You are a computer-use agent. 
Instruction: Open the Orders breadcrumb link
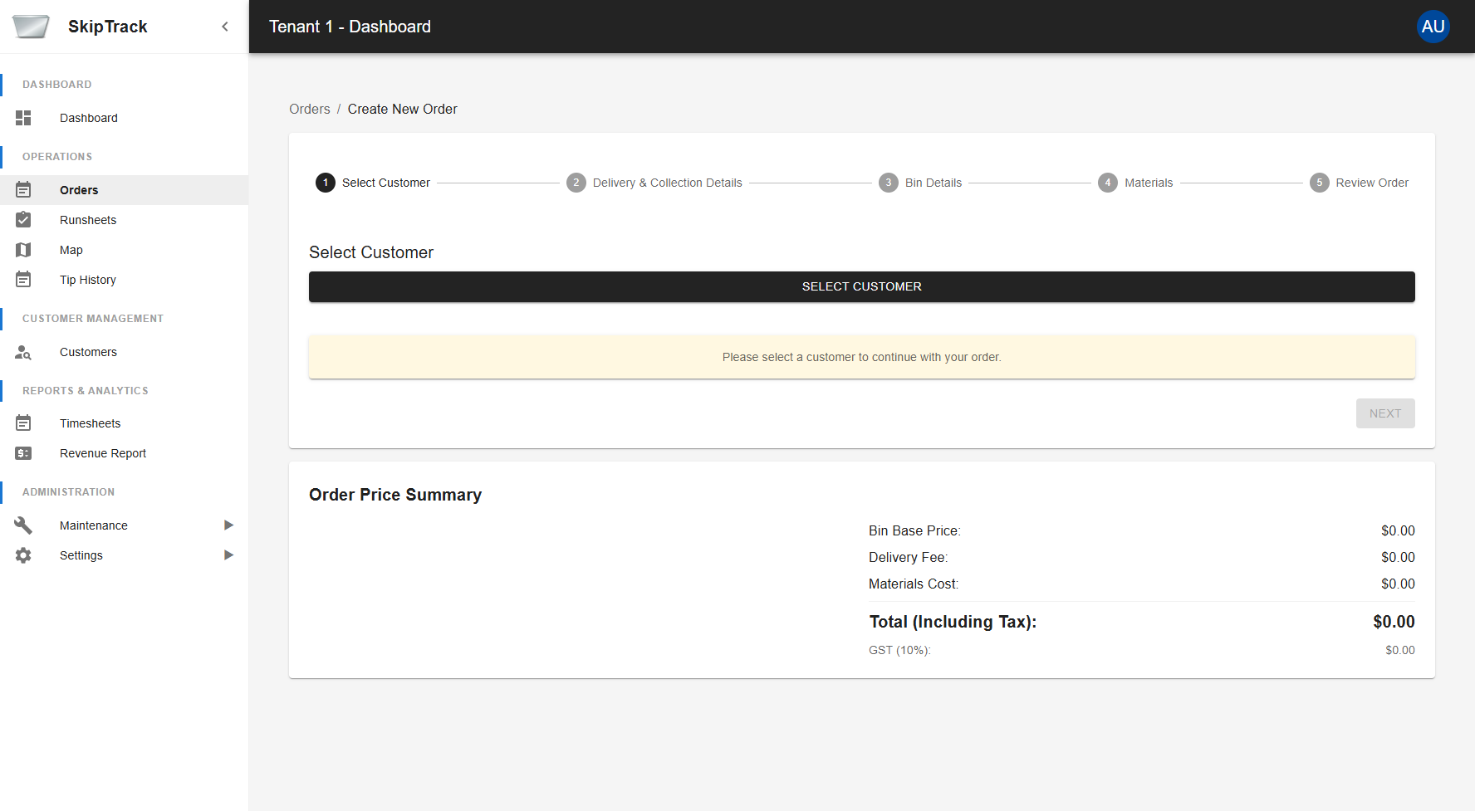tap(309, 109)
